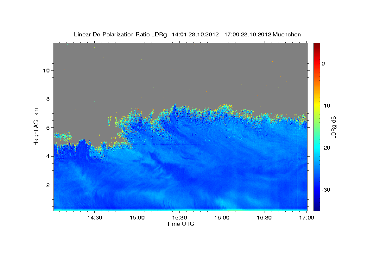Click the 16:00 time tick label
The width and height of the screenshot is (380, 253).
coord(222,218)
